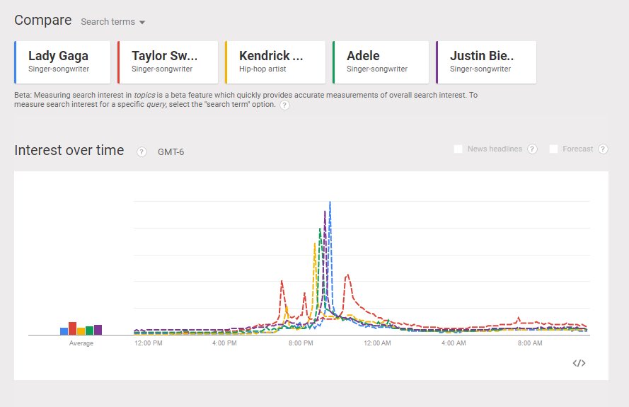
Task: Select the Kendrick ... term card
Action: click(x=275, y=62)
